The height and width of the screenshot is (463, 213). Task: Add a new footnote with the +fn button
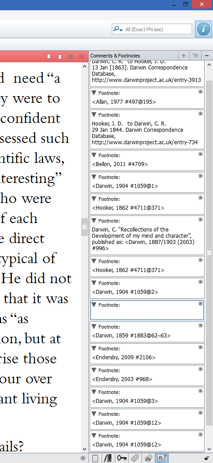(195, 56)
